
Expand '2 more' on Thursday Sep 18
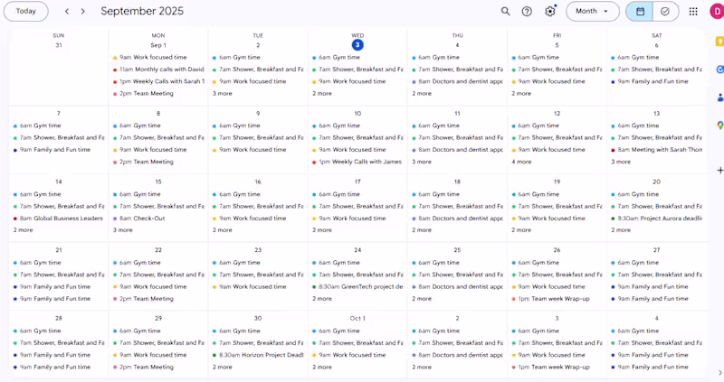422,230
